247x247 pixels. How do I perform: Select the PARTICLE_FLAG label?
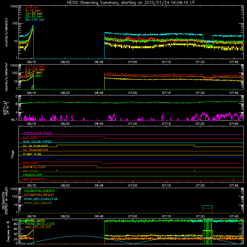(35, 167)
